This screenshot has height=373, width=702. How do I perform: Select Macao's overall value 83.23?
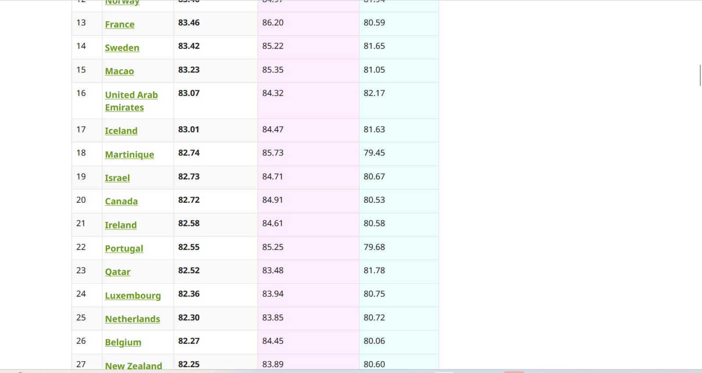pos(189,70)
